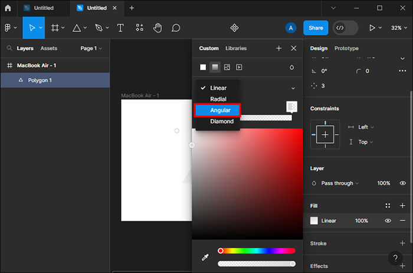Select the Hand tool

[158, 28]
